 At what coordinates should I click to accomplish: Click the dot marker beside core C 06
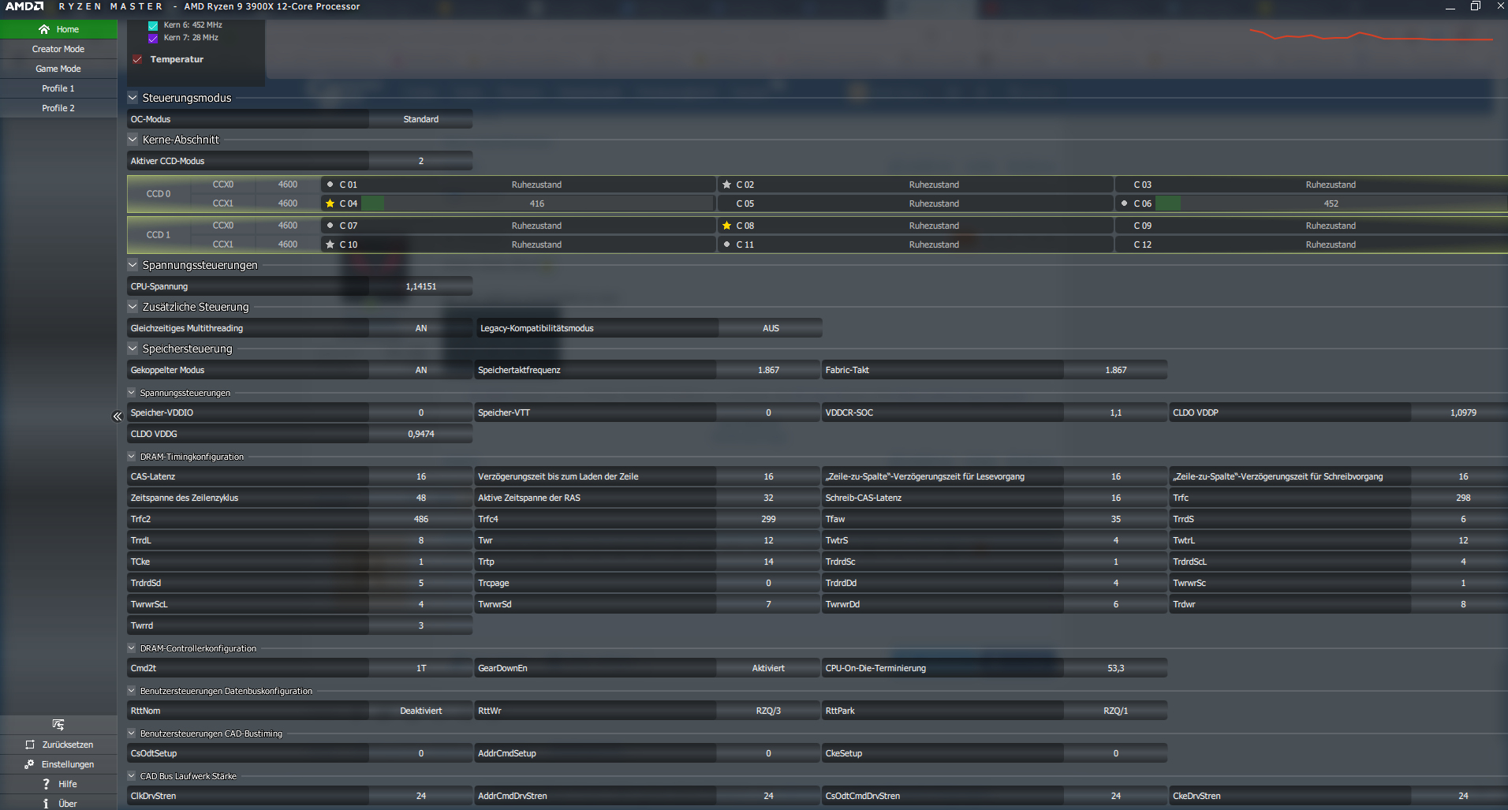1125,203
